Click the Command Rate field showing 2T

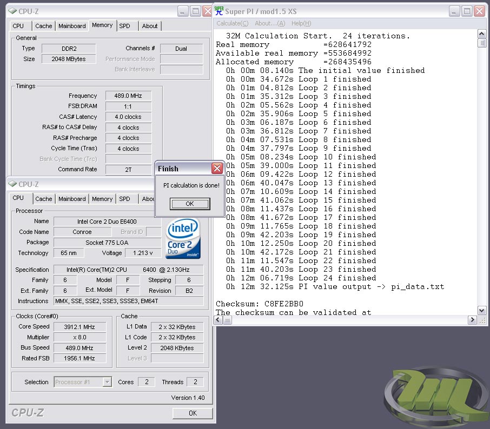point(128,170)
